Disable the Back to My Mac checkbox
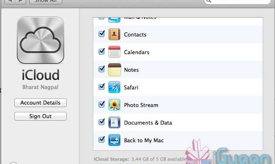 tap(102, 140)
